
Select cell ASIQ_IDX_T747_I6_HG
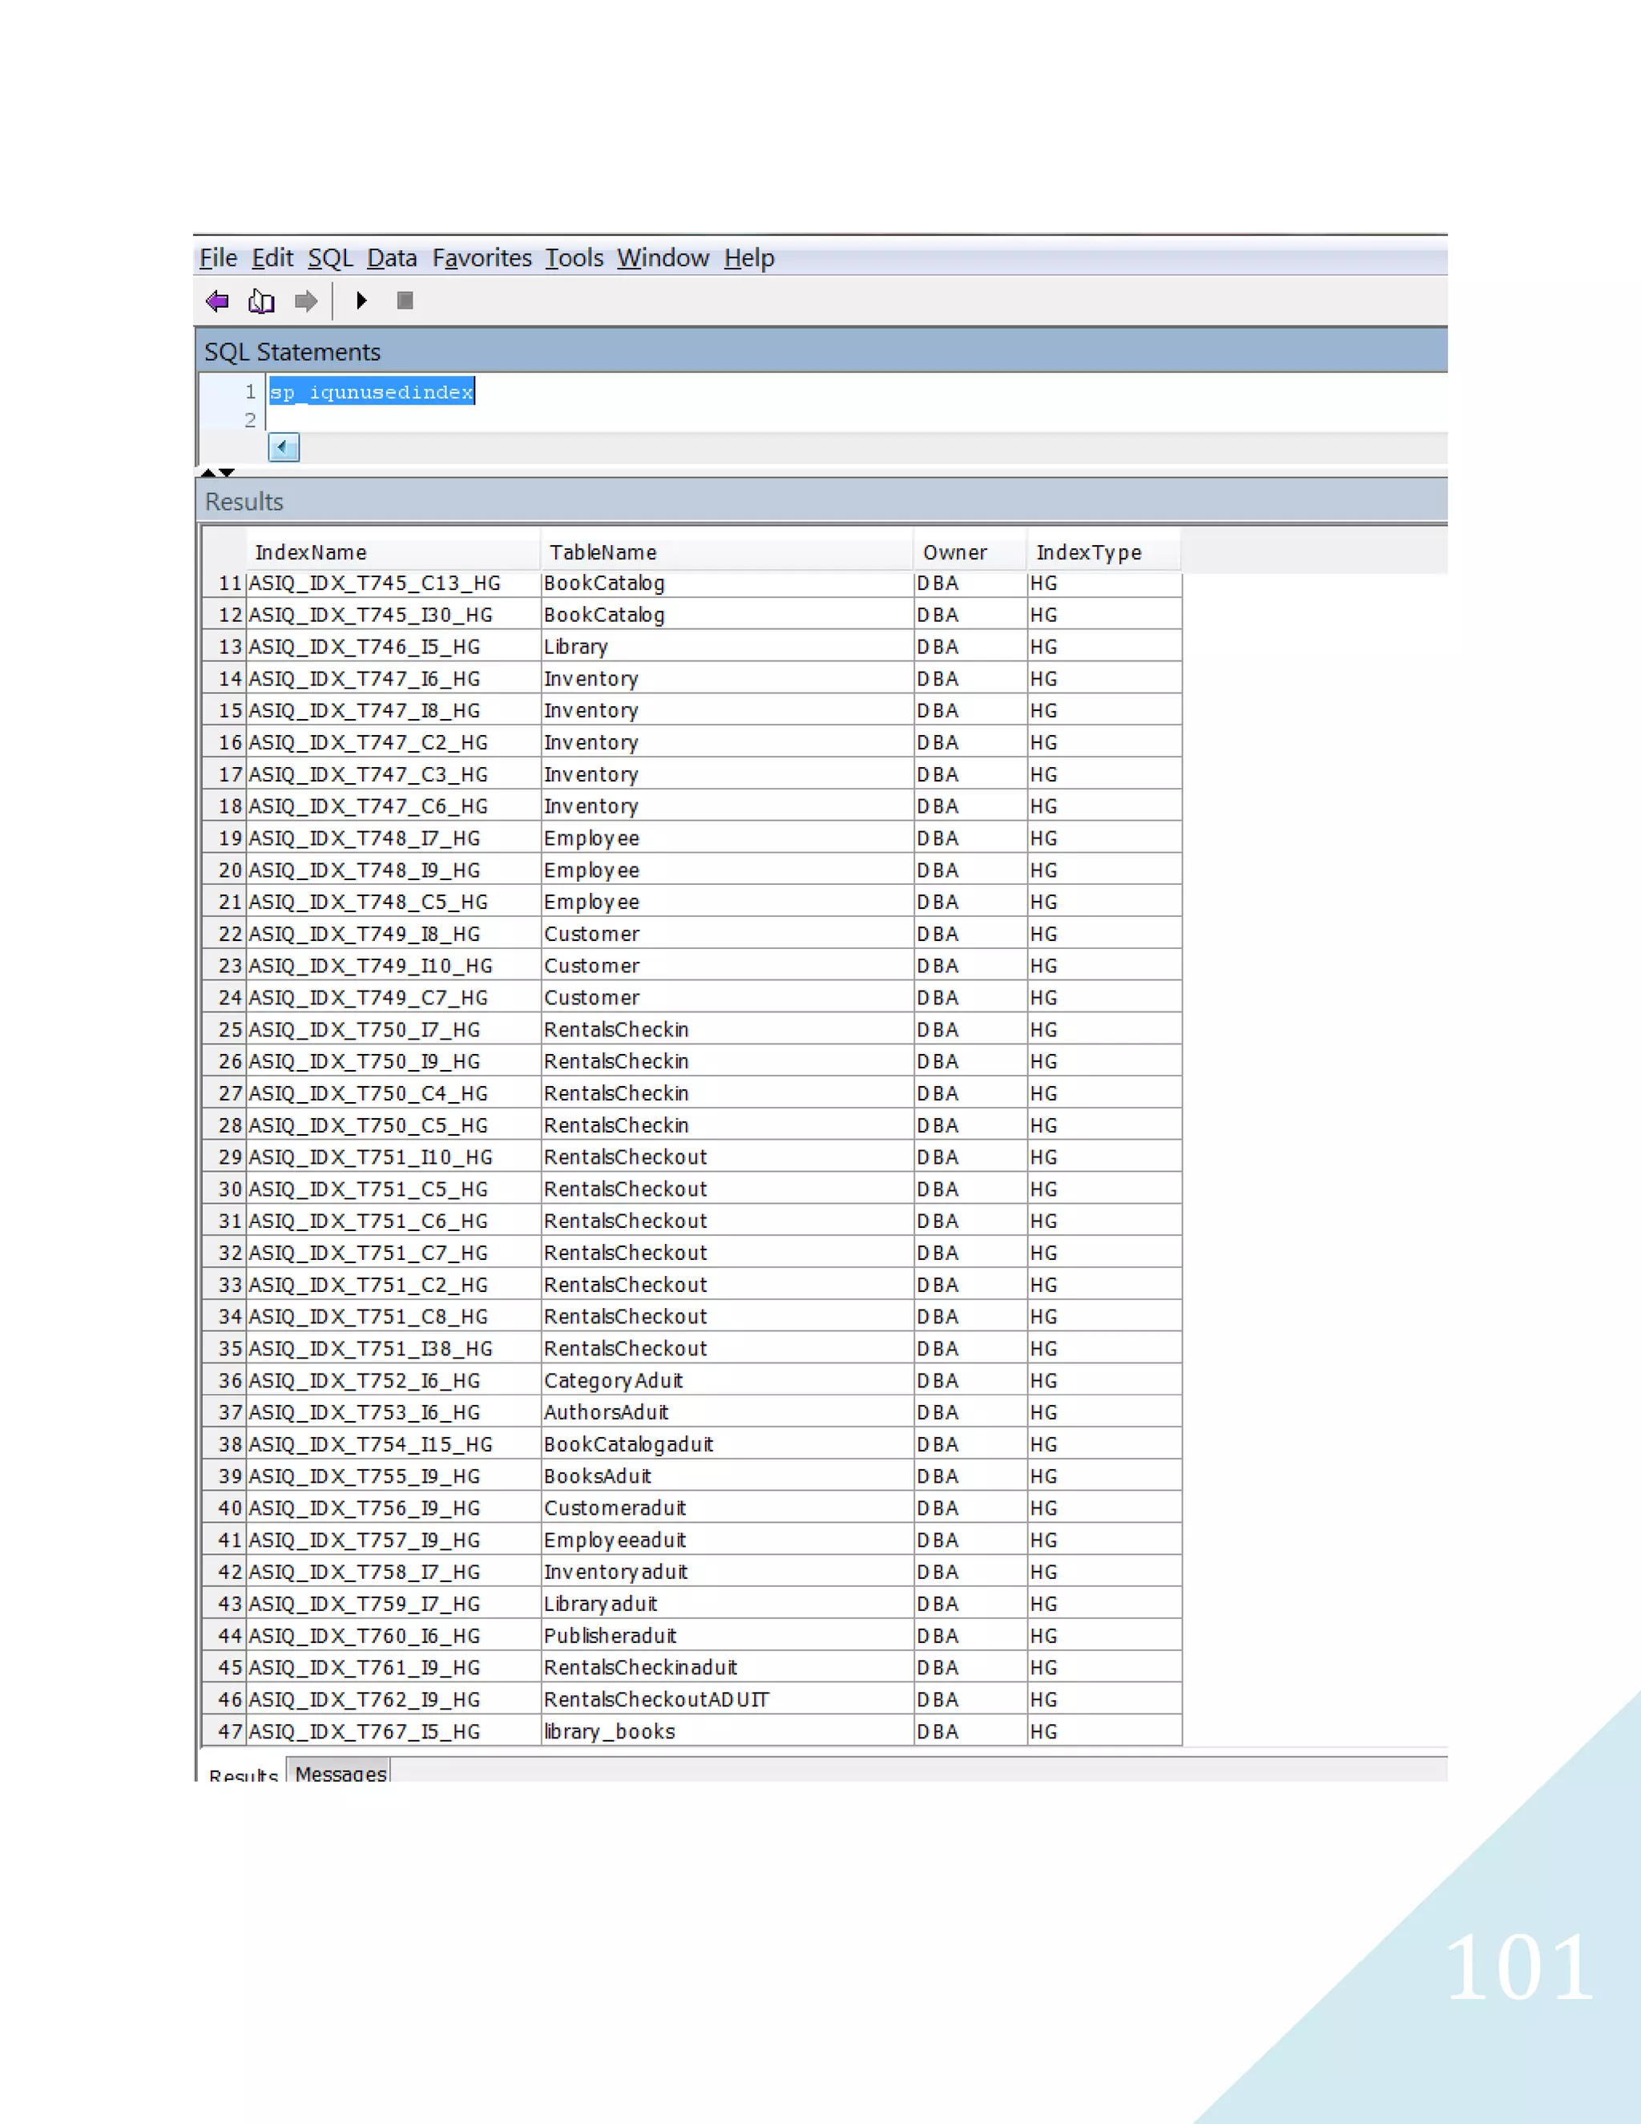[x=393, y=679]
